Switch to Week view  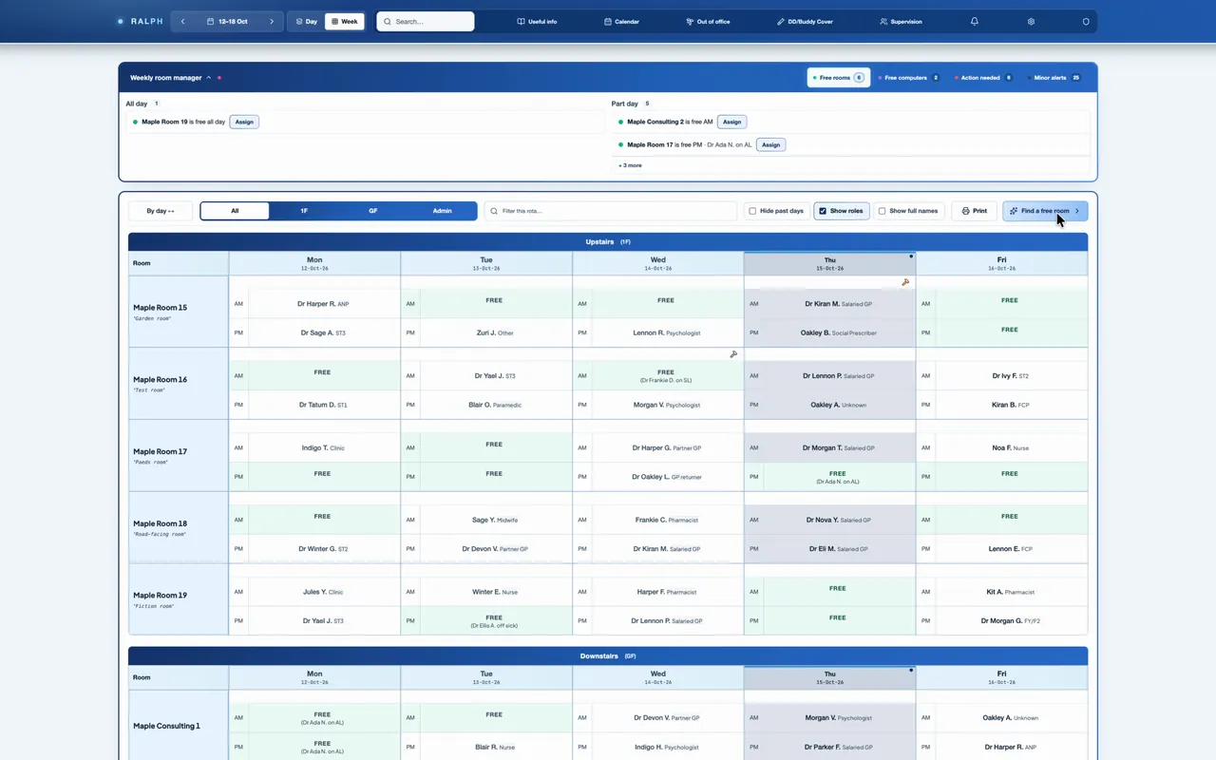click(345, 21)
